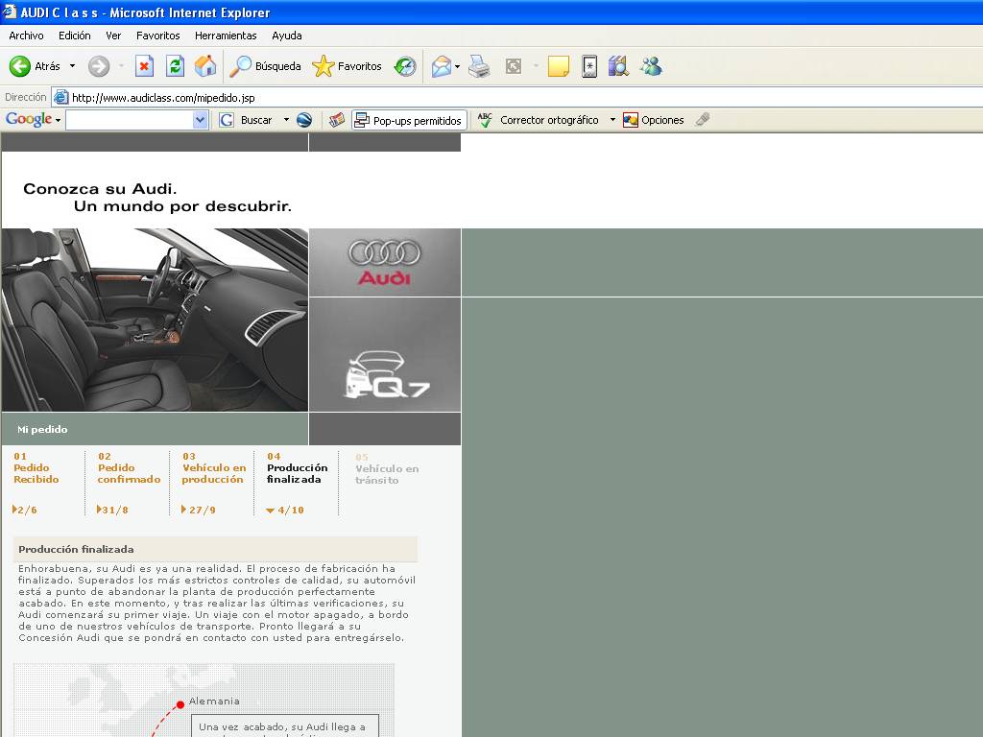Click the Google toolbar search box
The height and width of the screenshot is (737, 983).
point(130,120)
